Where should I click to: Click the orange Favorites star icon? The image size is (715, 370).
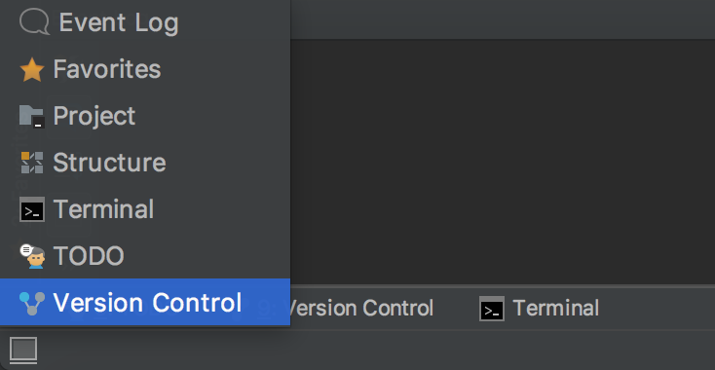click(32, 70)
